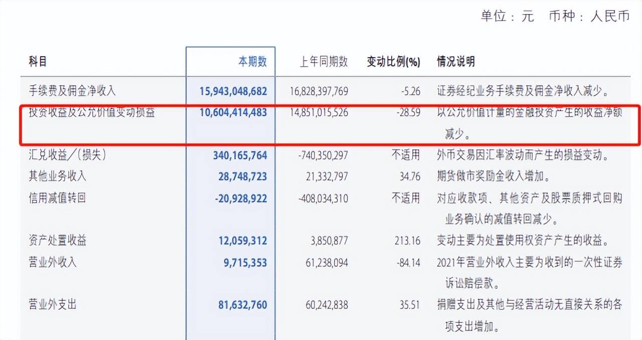Select the highlighted 本期数 column header
The image size is (642, 340).
coord(253,60)
